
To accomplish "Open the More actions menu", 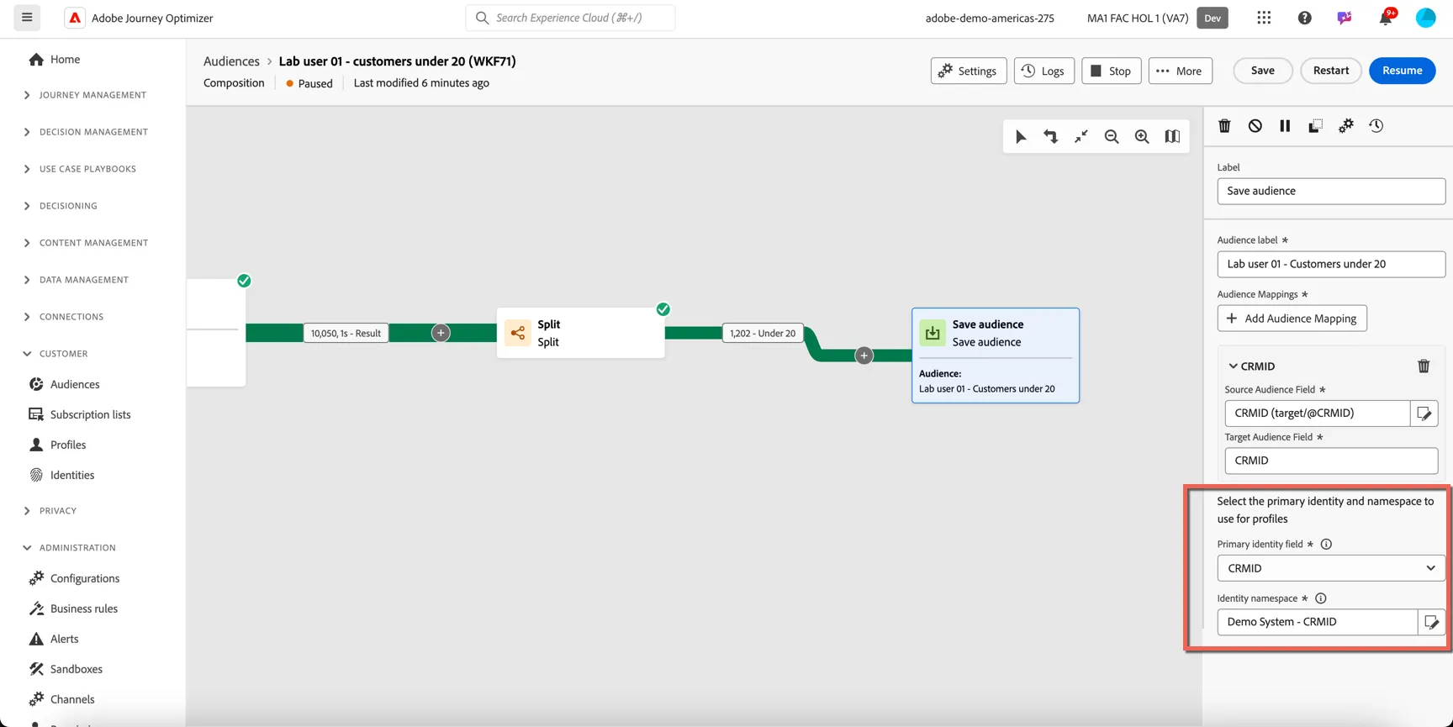I will point(1180,71).
